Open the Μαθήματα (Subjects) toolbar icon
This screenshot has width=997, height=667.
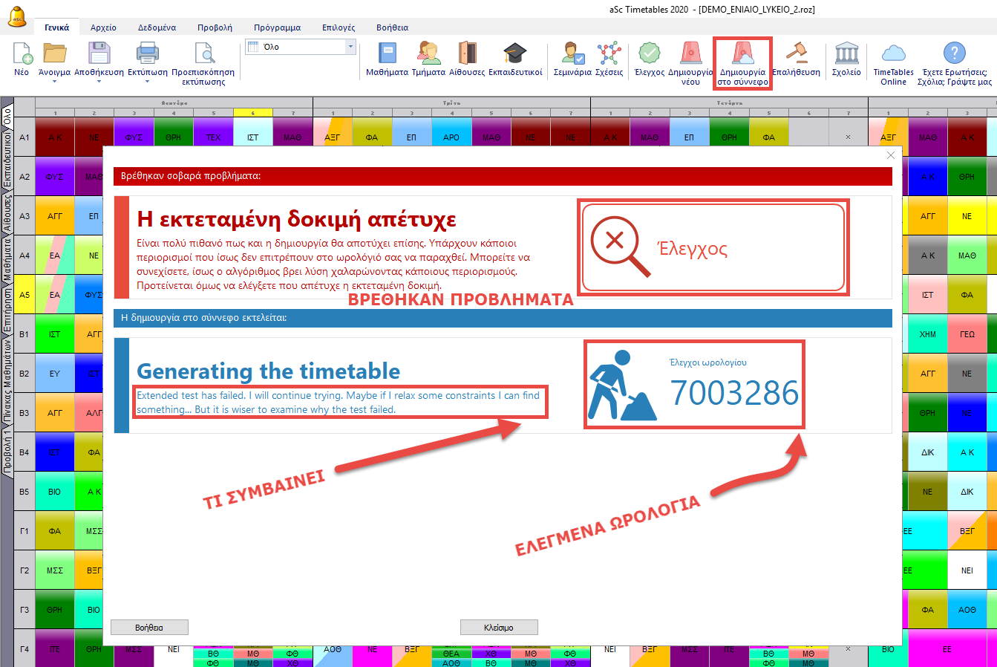[x=387, y=55]
